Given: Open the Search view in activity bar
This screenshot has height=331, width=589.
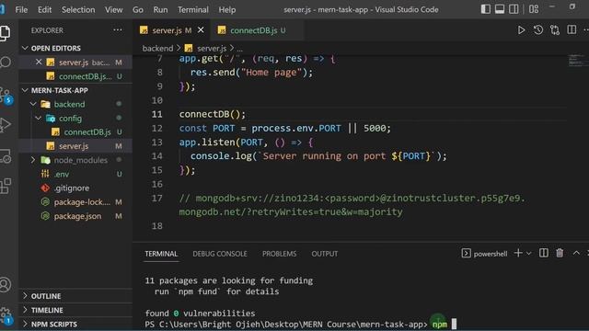Looking at the screenshot, I should (5, 62).
